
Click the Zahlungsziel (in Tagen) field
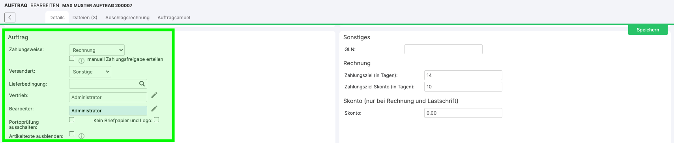(463, 75)
